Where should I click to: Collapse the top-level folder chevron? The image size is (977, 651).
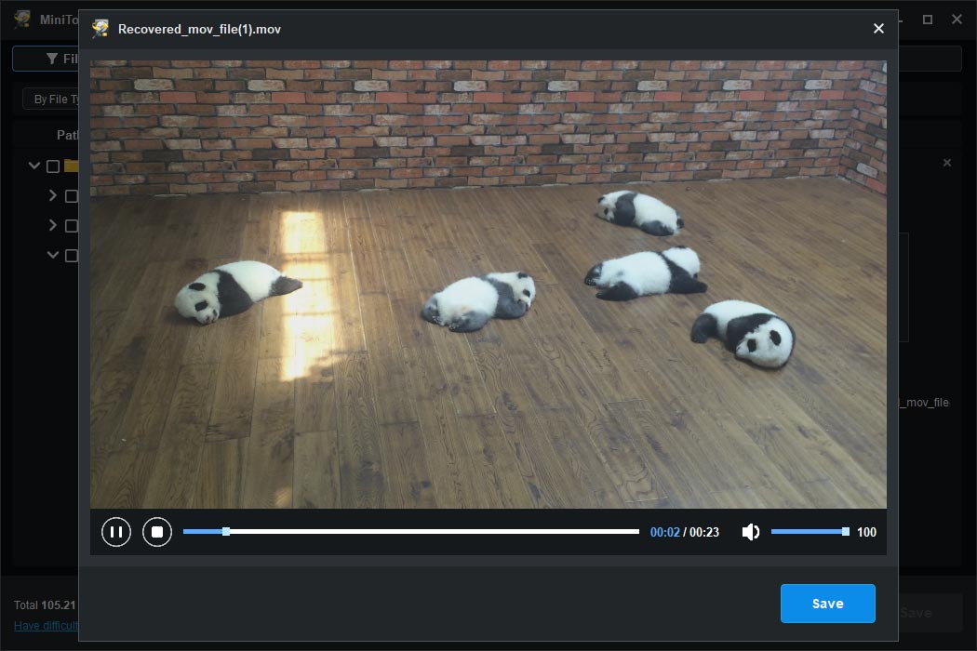pyautogui.click(x=34, y=166)
